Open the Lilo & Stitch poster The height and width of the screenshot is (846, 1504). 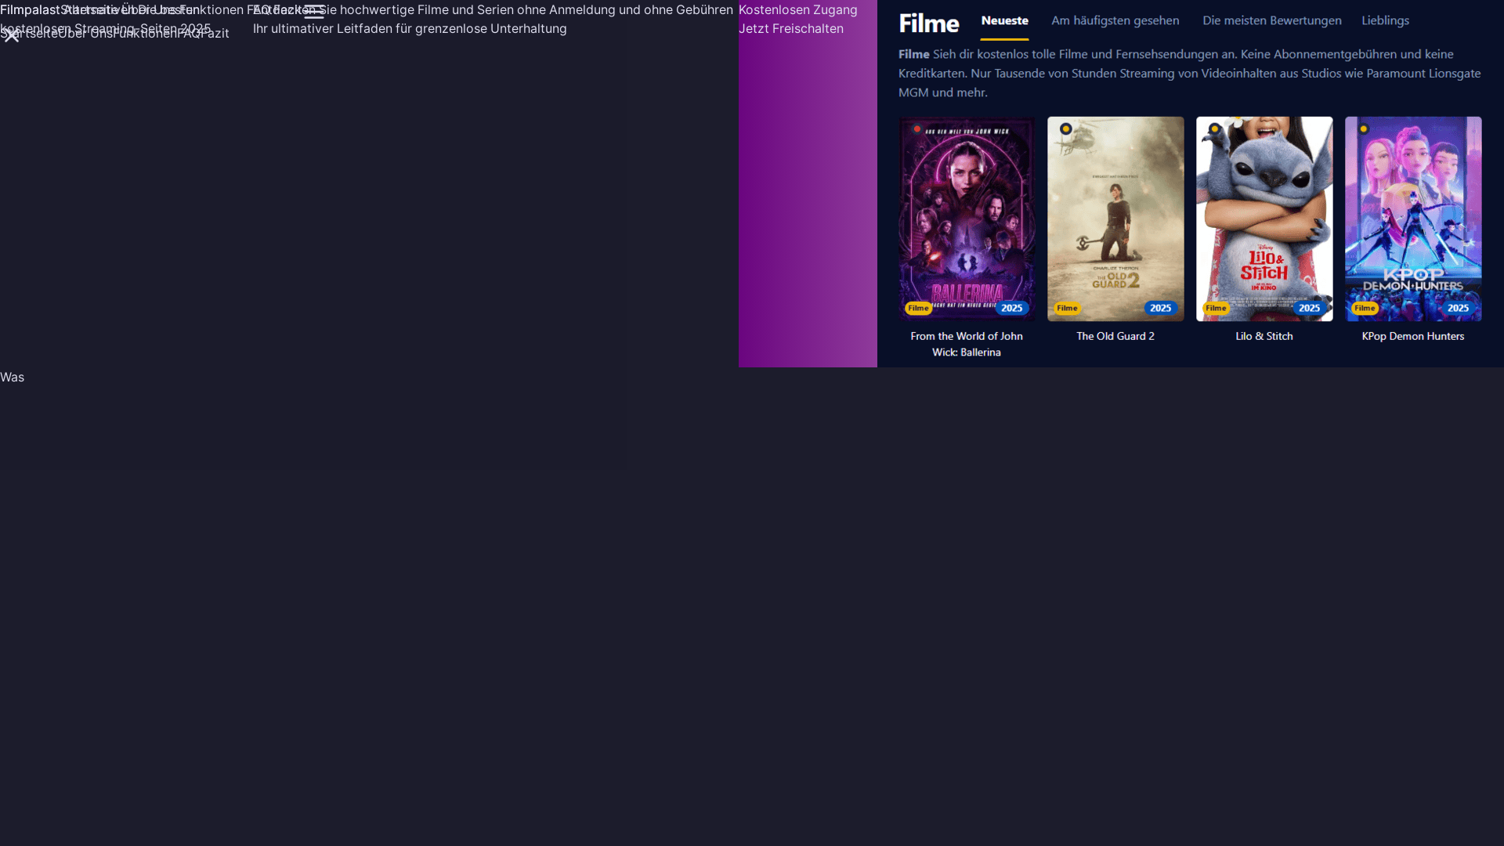coord(1264,219)
